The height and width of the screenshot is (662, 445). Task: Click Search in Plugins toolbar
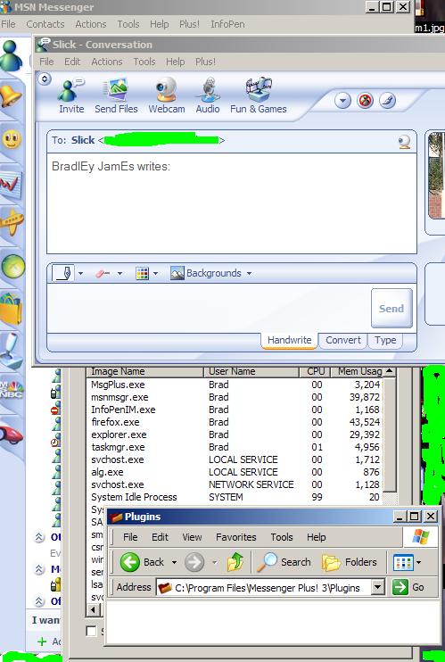coord(284,562)
